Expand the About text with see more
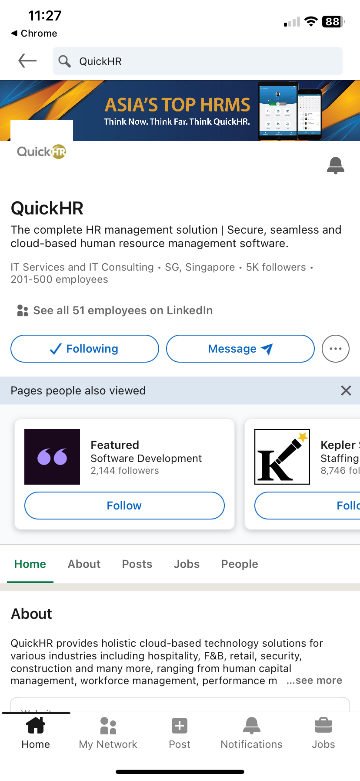Screen dimensions: 360x781 coord(314,680)
